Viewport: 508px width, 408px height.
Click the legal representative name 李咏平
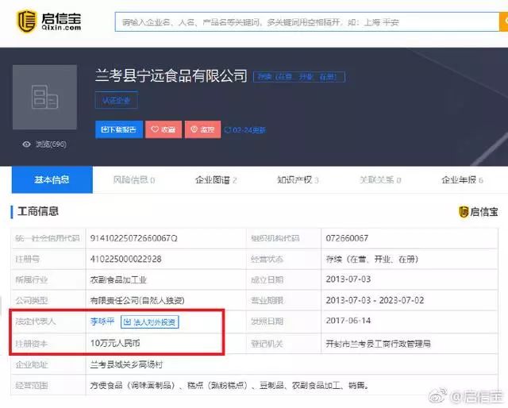102,321
